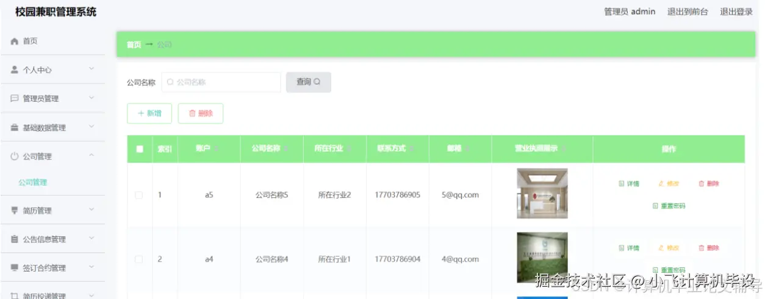Click 管理员 admin in the top bar

630,12
